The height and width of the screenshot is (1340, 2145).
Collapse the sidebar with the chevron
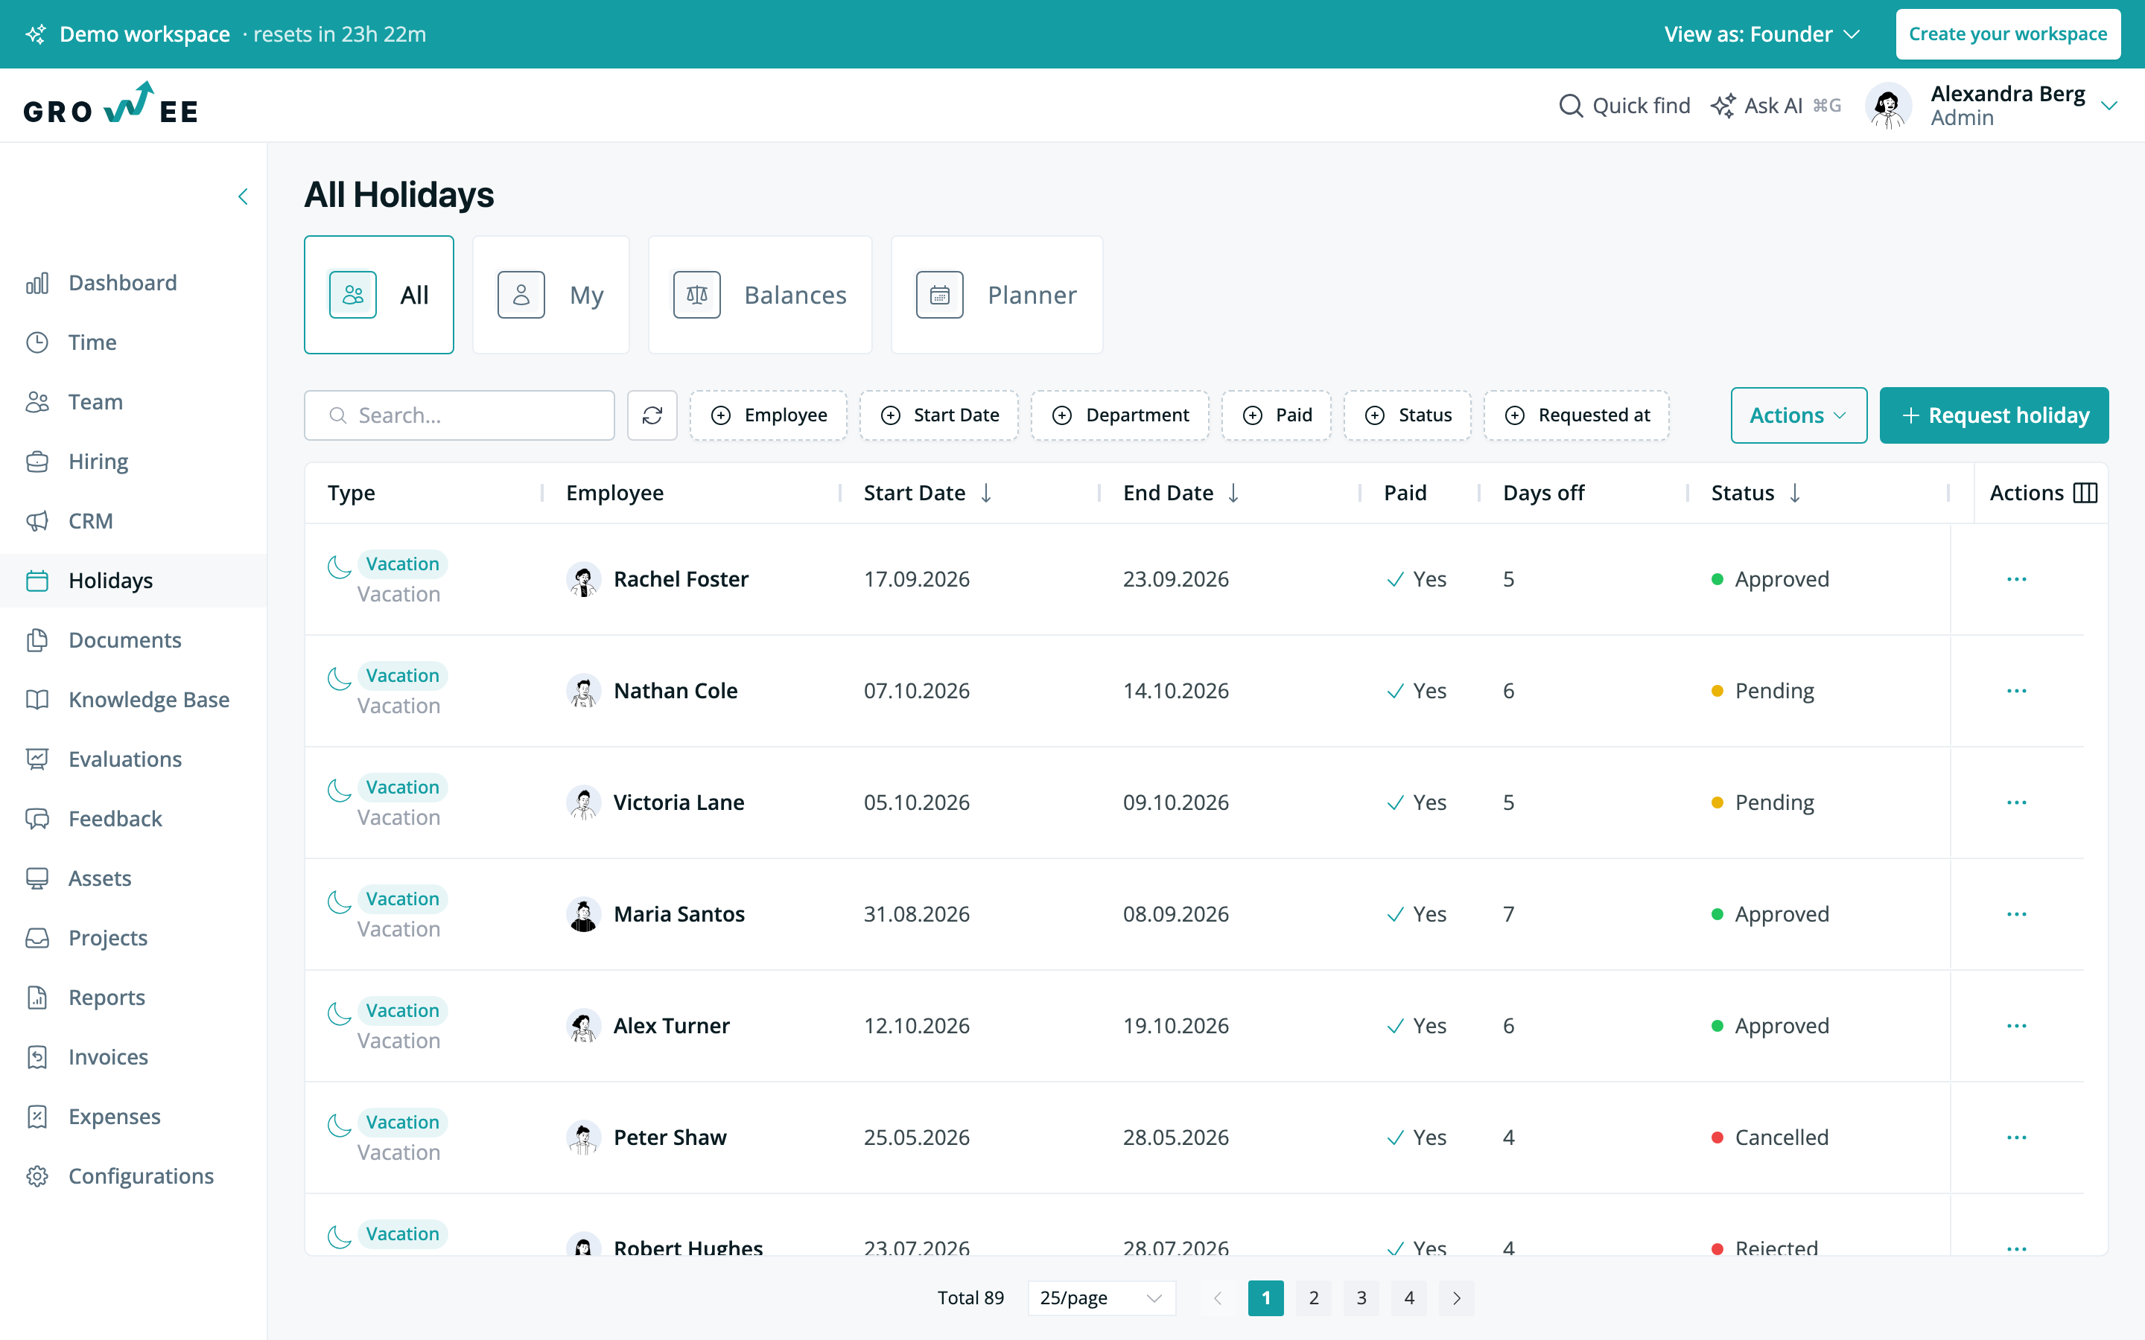click(x=243, y=197)
